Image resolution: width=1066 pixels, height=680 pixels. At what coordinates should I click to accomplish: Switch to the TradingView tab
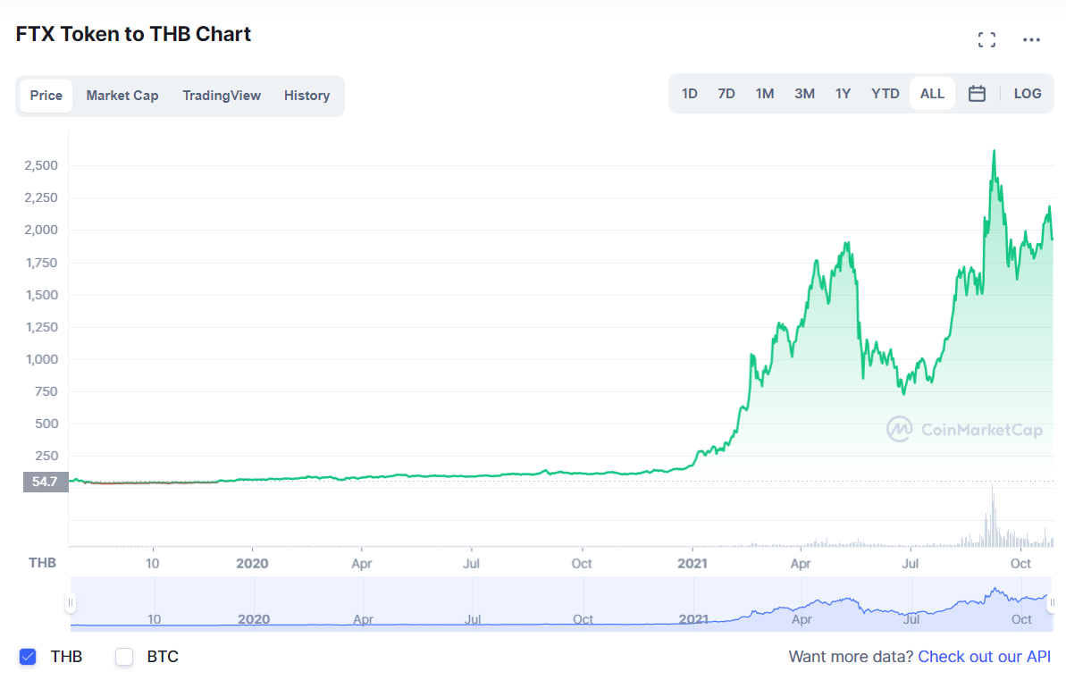(222, 96)
